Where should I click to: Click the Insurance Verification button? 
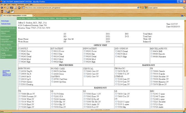(8, 28)
